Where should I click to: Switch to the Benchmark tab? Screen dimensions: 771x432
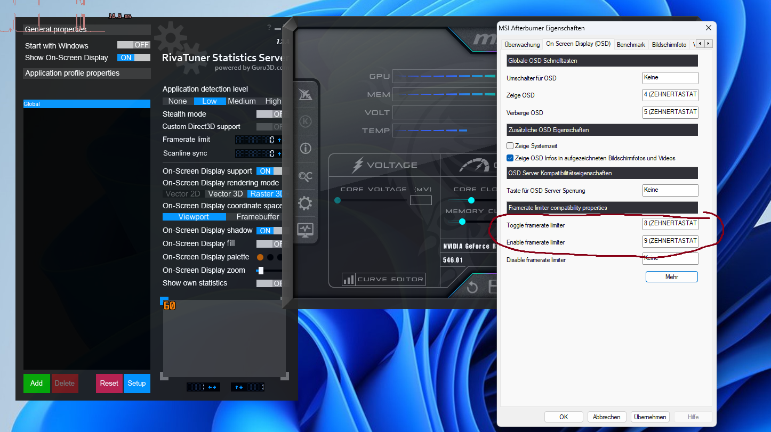(631, 45)
